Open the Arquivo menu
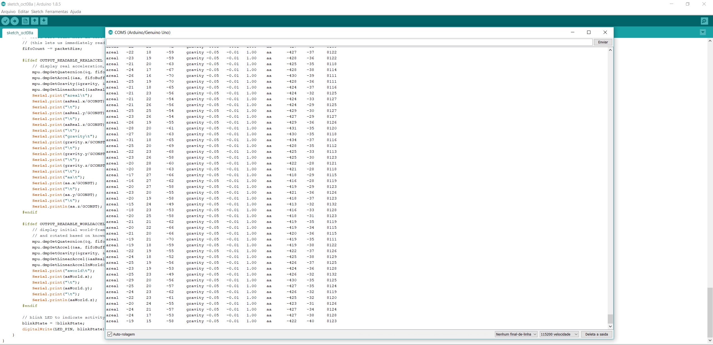The height and width of the screenshot is (345, 713). (x=8, y=11)
